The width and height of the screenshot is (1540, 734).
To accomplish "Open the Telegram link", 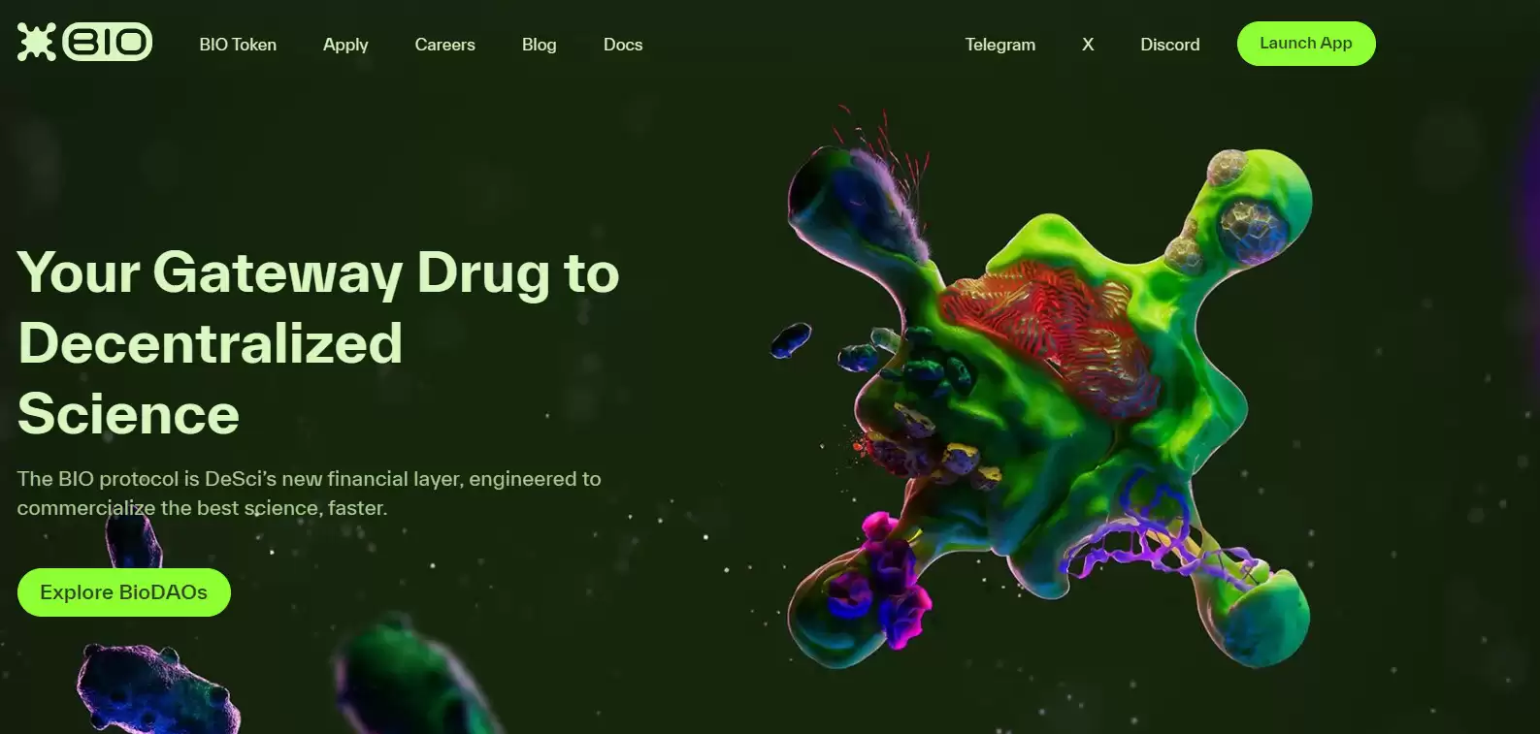I will click(999, 45).
